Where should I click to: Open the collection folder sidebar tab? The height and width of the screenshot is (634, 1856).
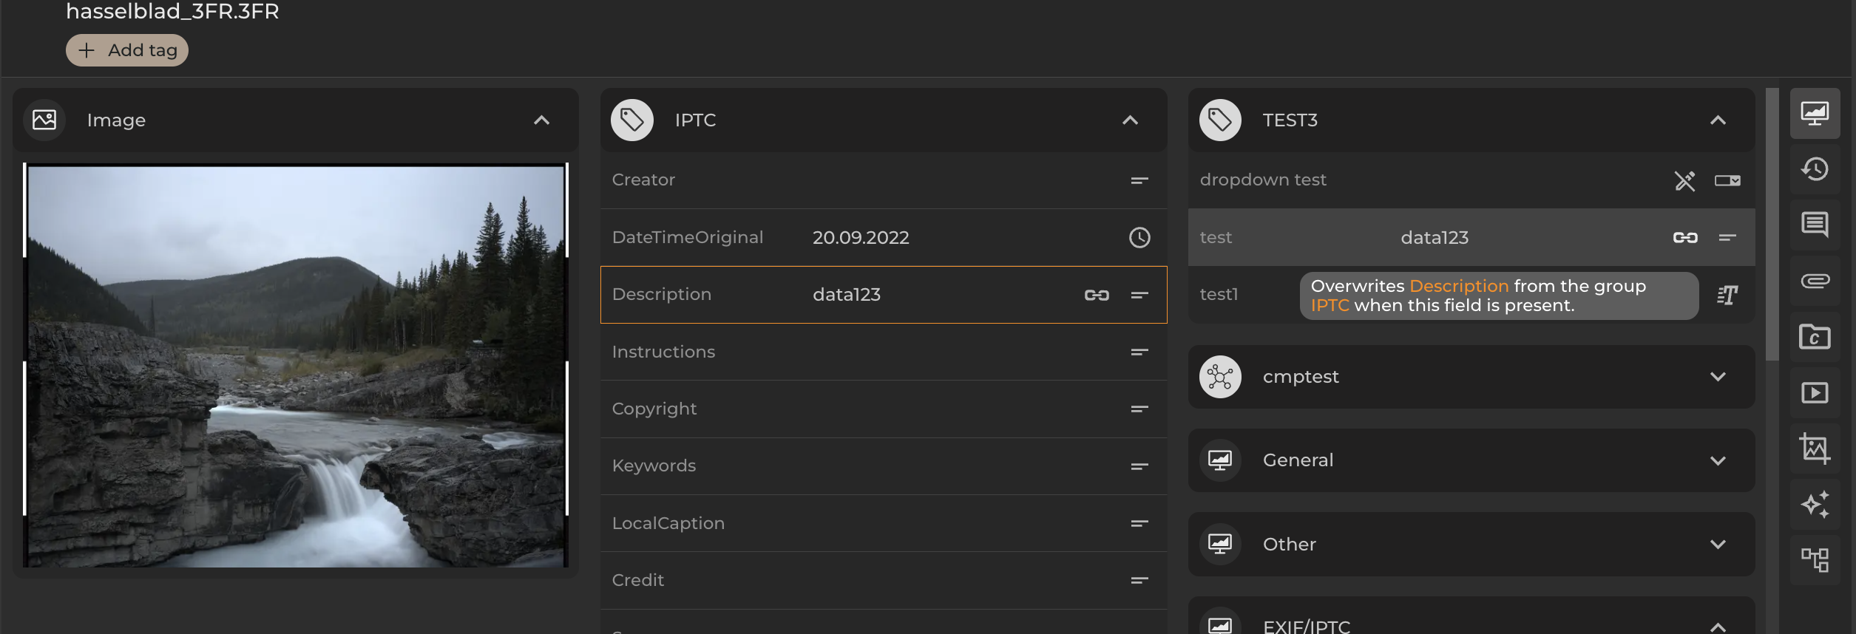coord(1815,337)
